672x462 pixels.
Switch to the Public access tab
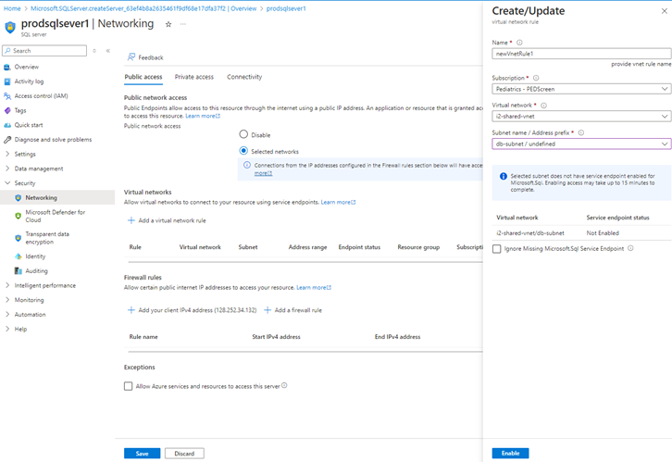click(143, 77)
